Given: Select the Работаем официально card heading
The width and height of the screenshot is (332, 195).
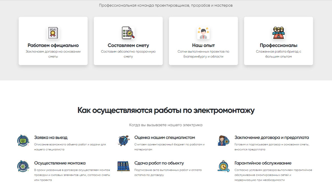Looking at the screenshot, I should point(53,45).
